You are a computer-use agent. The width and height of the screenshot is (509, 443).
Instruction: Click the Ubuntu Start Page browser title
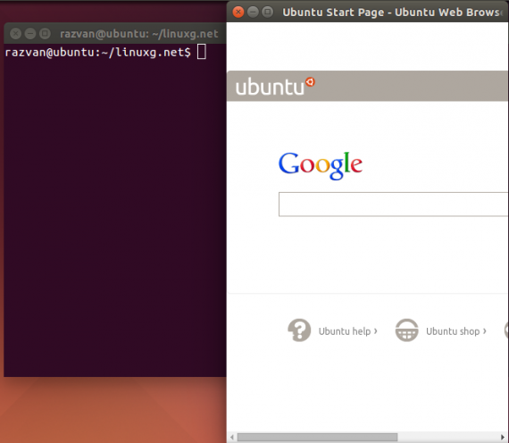(x=392, y=13)
